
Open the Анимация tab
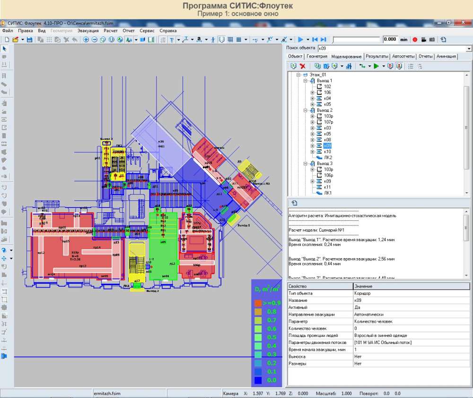(x=447, y=56)
